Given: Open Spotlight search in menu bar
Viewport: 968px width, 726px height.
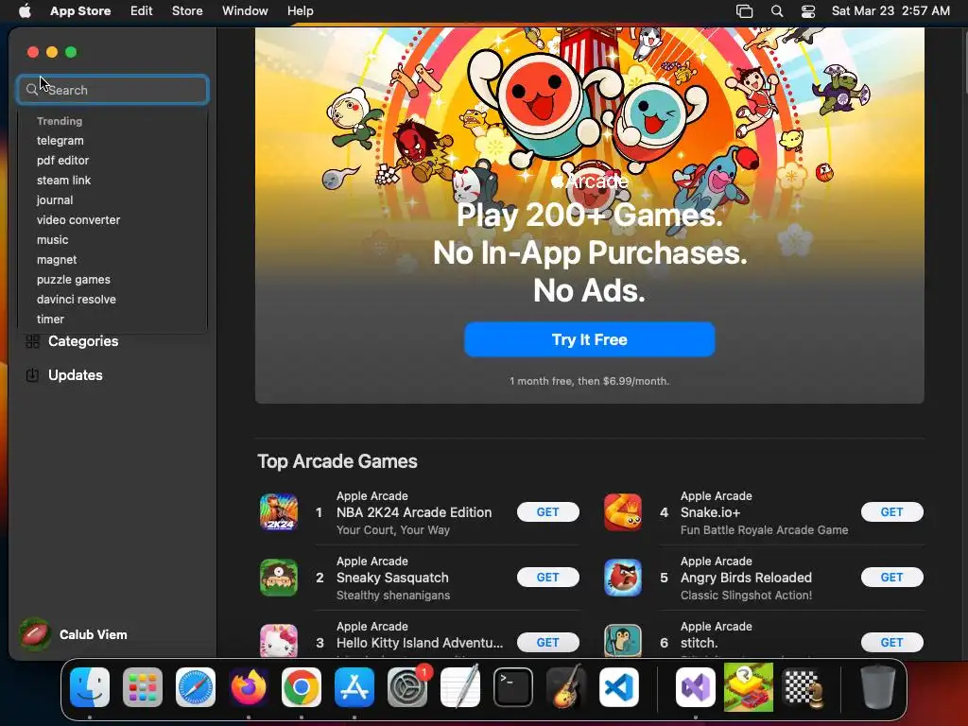Looking at the screenshot, I should coord(777,11).
